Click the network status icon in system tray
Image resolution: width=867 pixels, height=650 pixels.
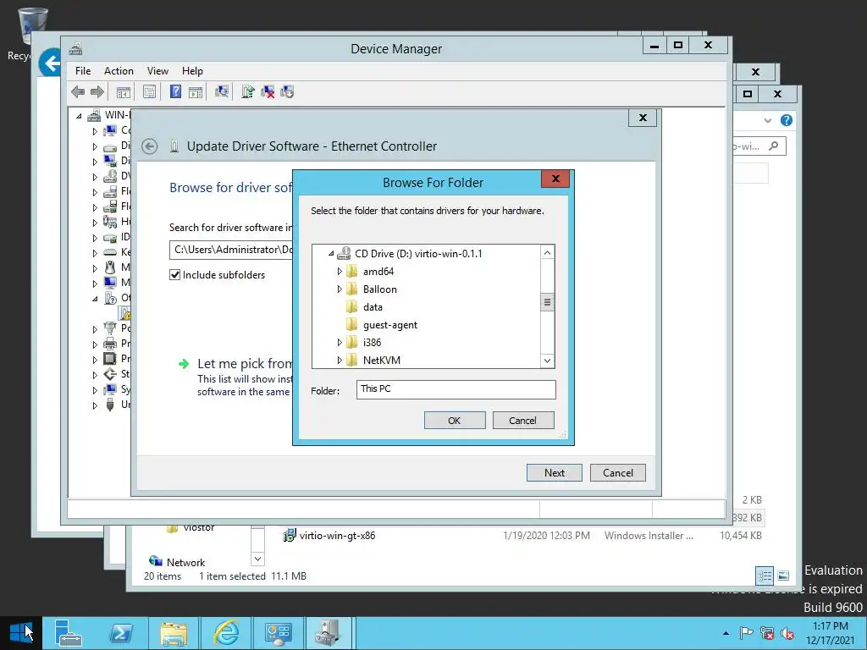pyautogui.click(x=767, y=633)
